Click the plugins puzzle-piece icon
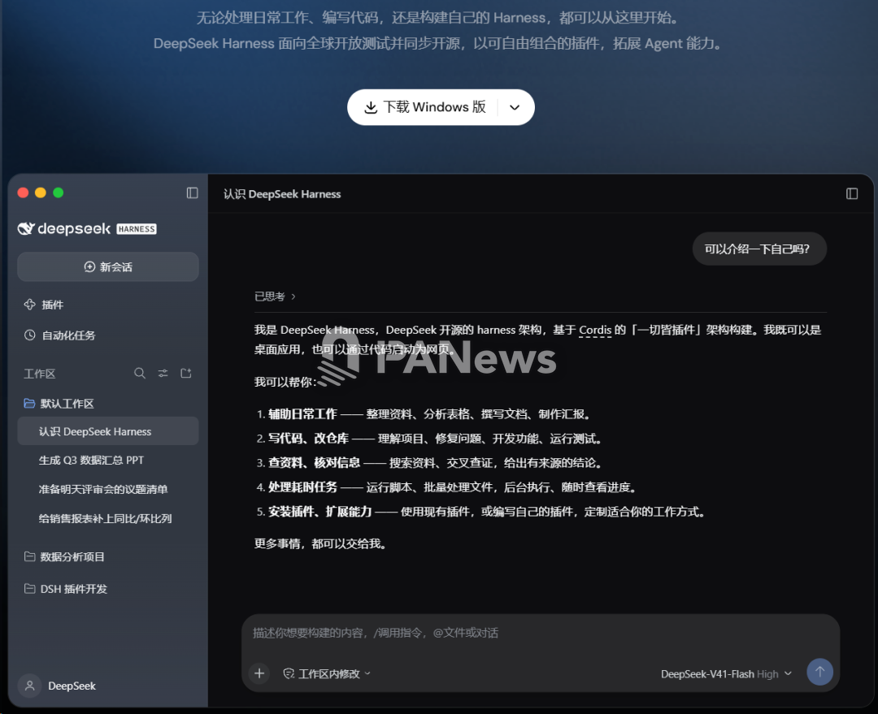This screenshot has width=878, height=714. (x=30, y=305)
